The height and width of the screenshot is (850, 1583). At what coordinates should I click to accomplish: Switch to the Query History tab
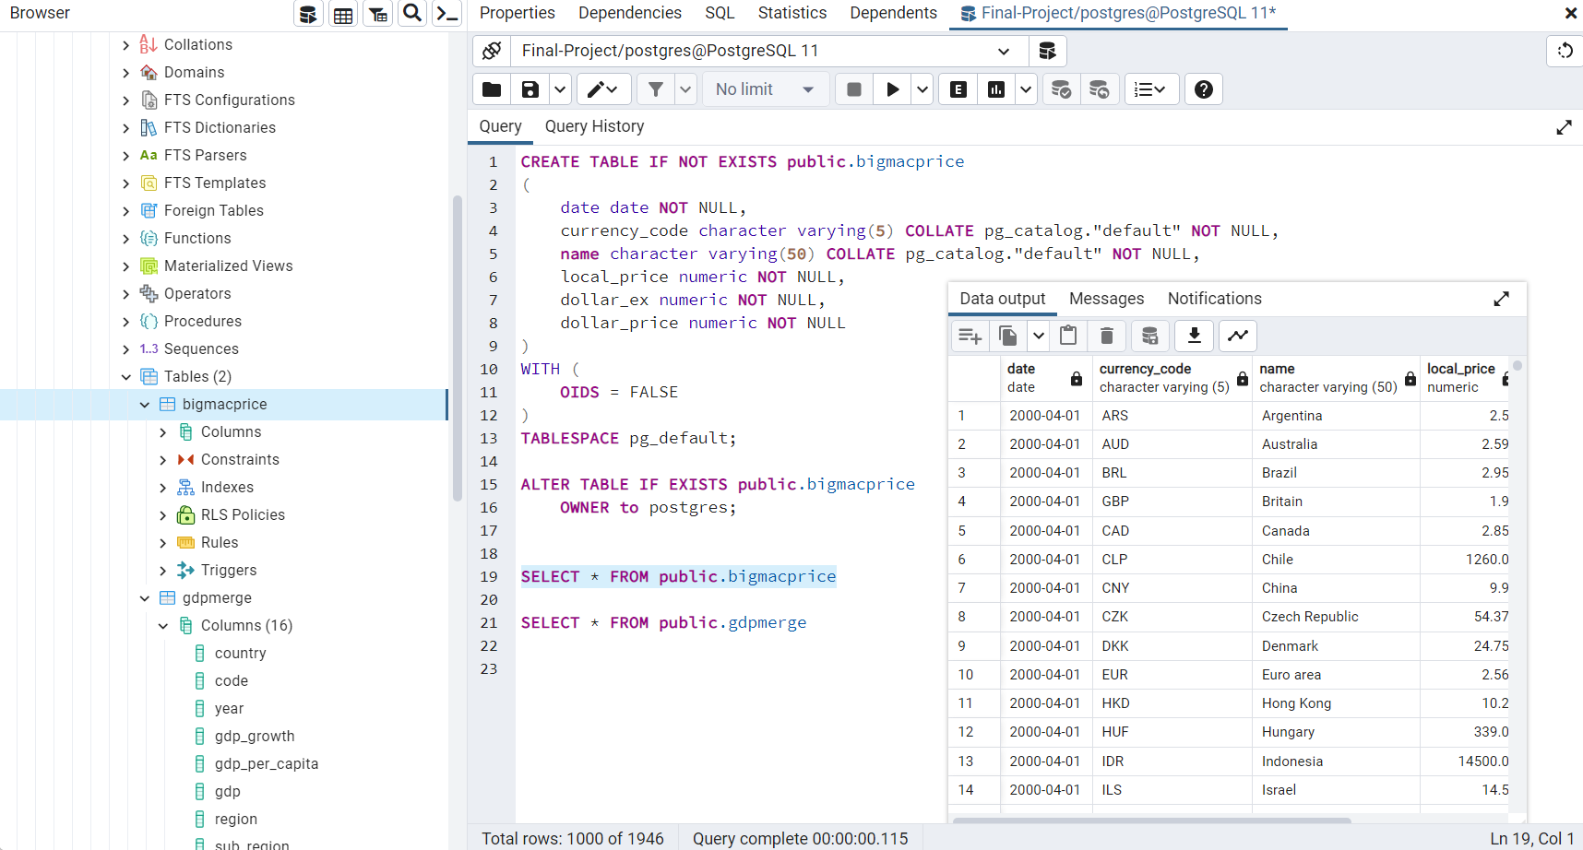point(594,126)
